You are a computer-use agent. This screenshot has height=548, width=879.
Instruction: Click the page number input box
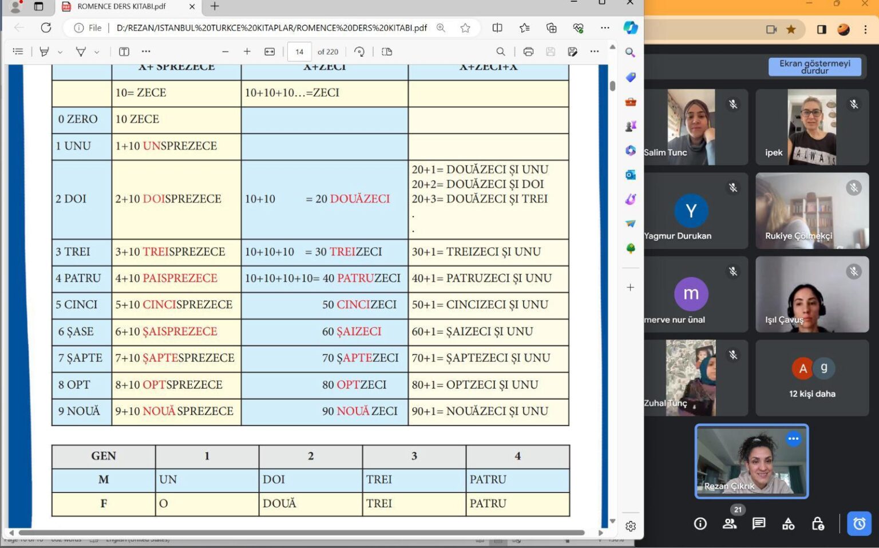pos(299,52)
